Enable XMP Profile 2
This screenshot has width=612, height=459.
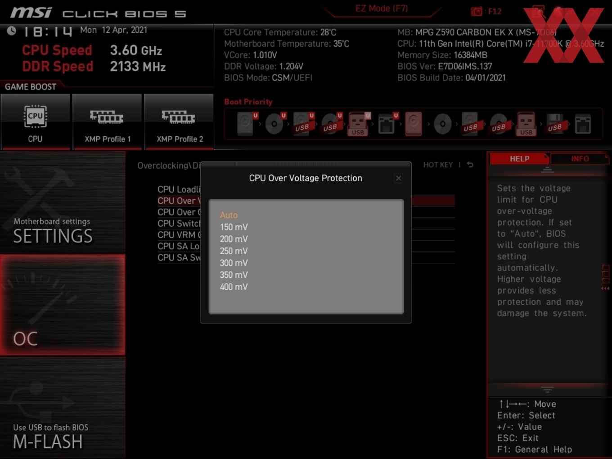pyautogui.click(x=179, y=121)
